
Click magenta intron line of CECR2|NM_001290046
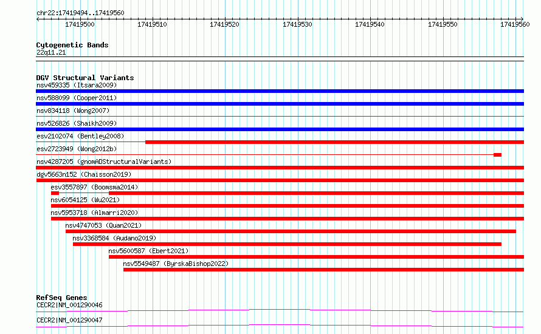pyautogui.click(x=280, y=310)
